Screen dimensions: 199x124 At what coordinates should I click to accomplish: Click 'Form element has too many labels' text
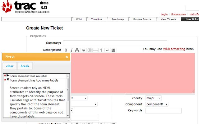pyautogui.click(x=34, y=80)
